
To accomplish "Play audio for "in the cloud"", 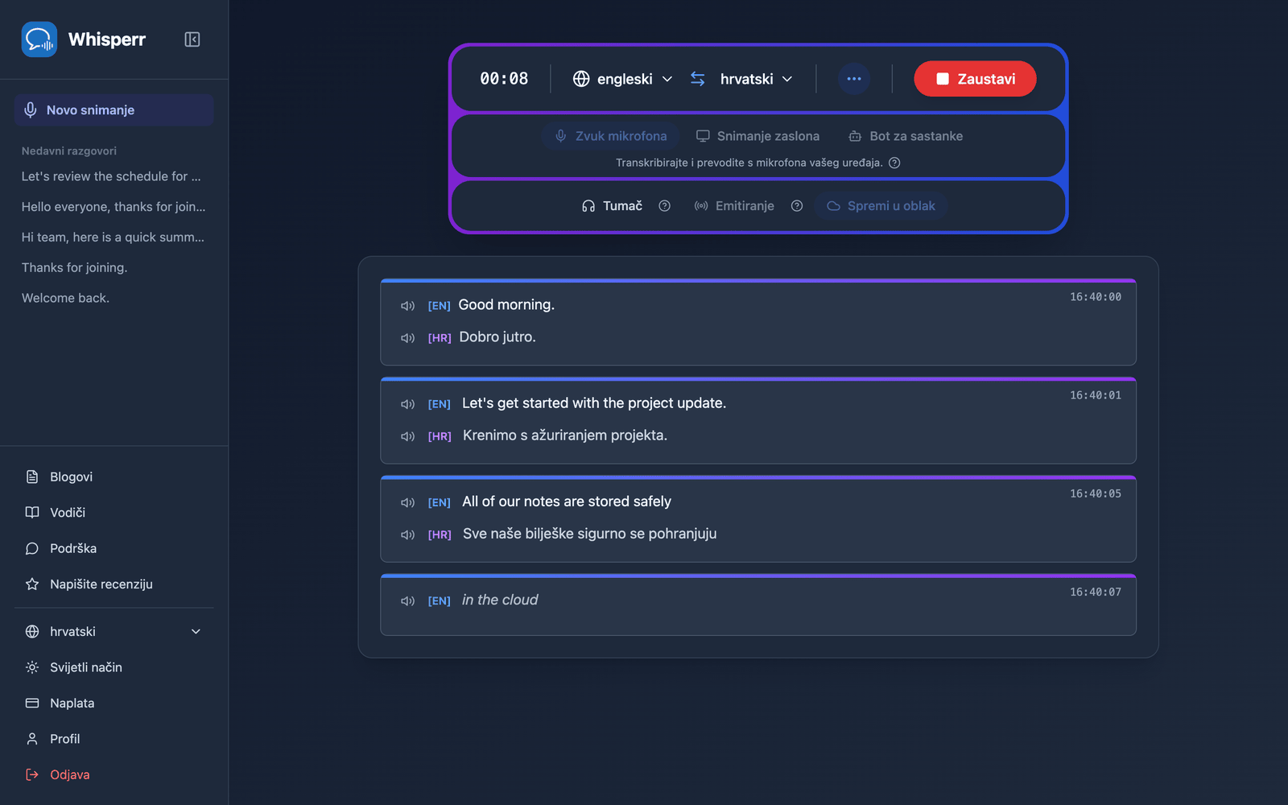I will (408, 601).
